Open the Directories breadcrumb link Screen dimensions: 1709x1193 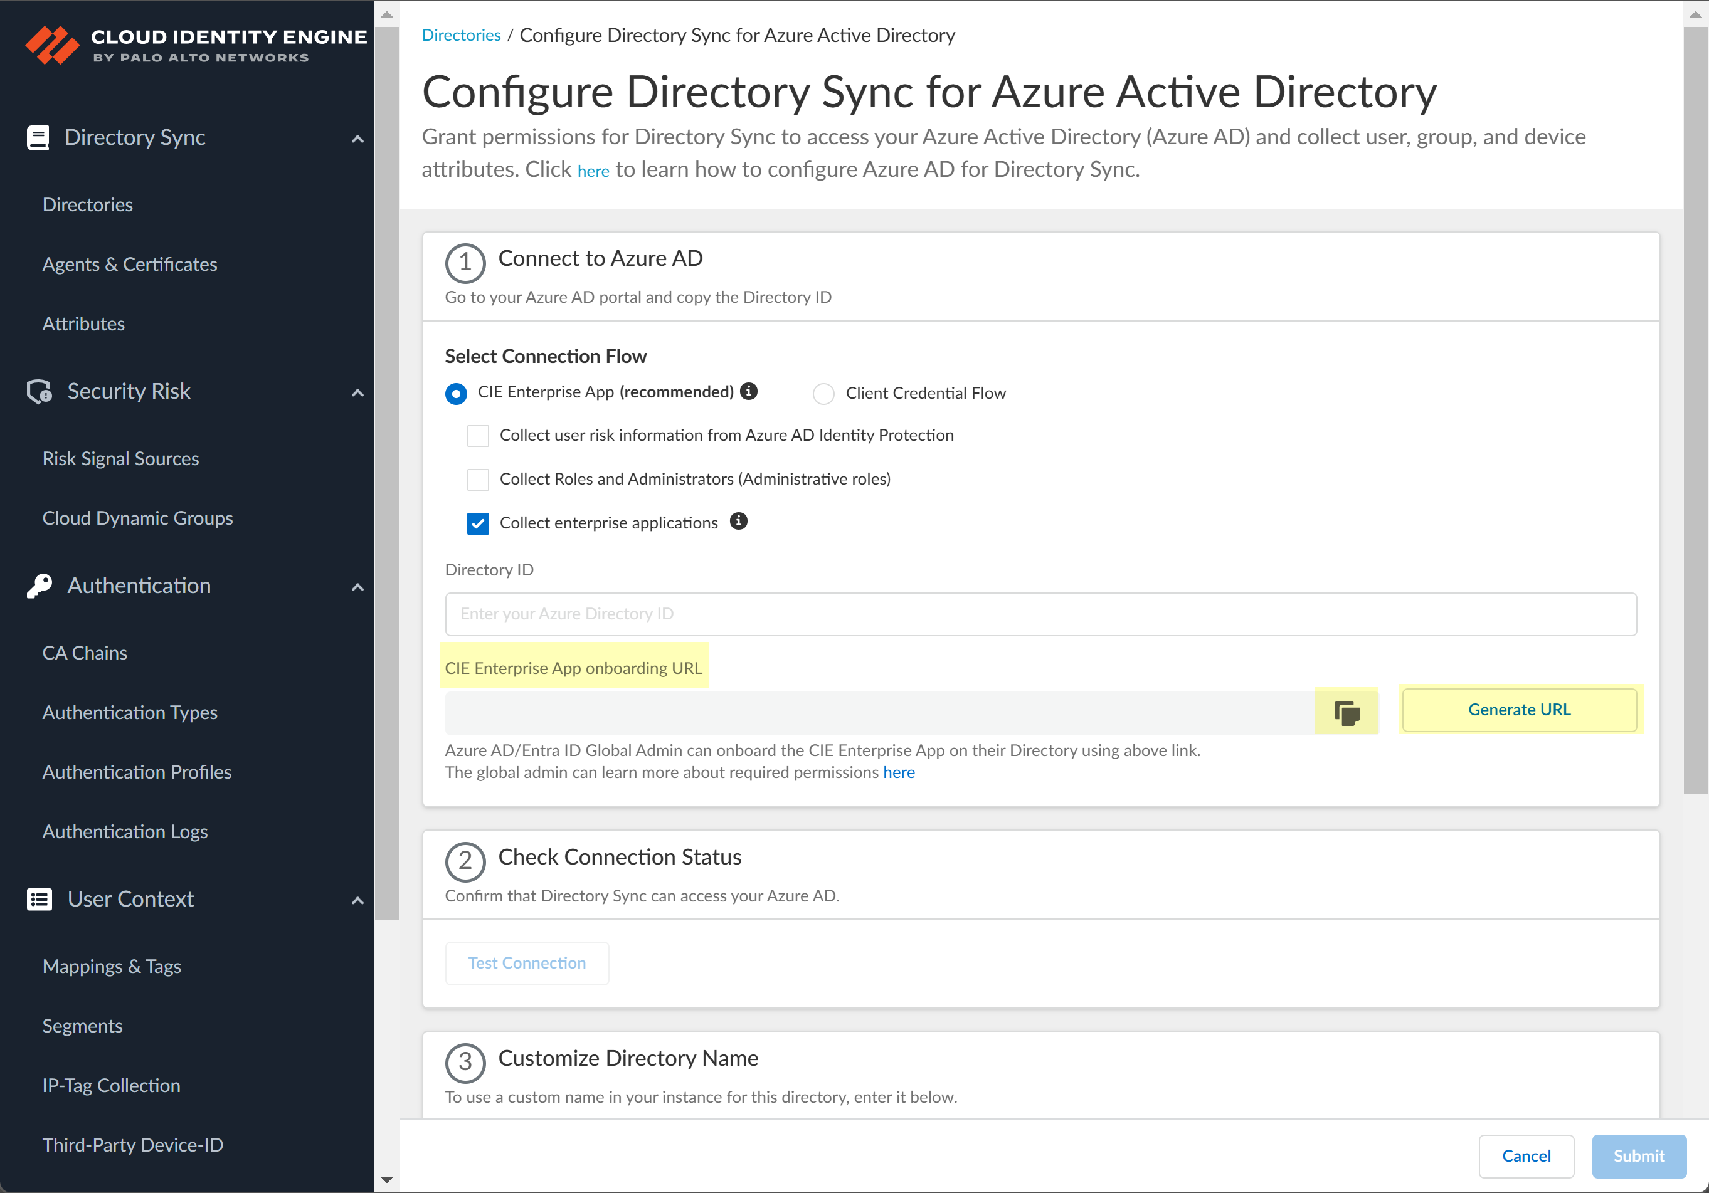pyautogui.click(x=461, y=34)
